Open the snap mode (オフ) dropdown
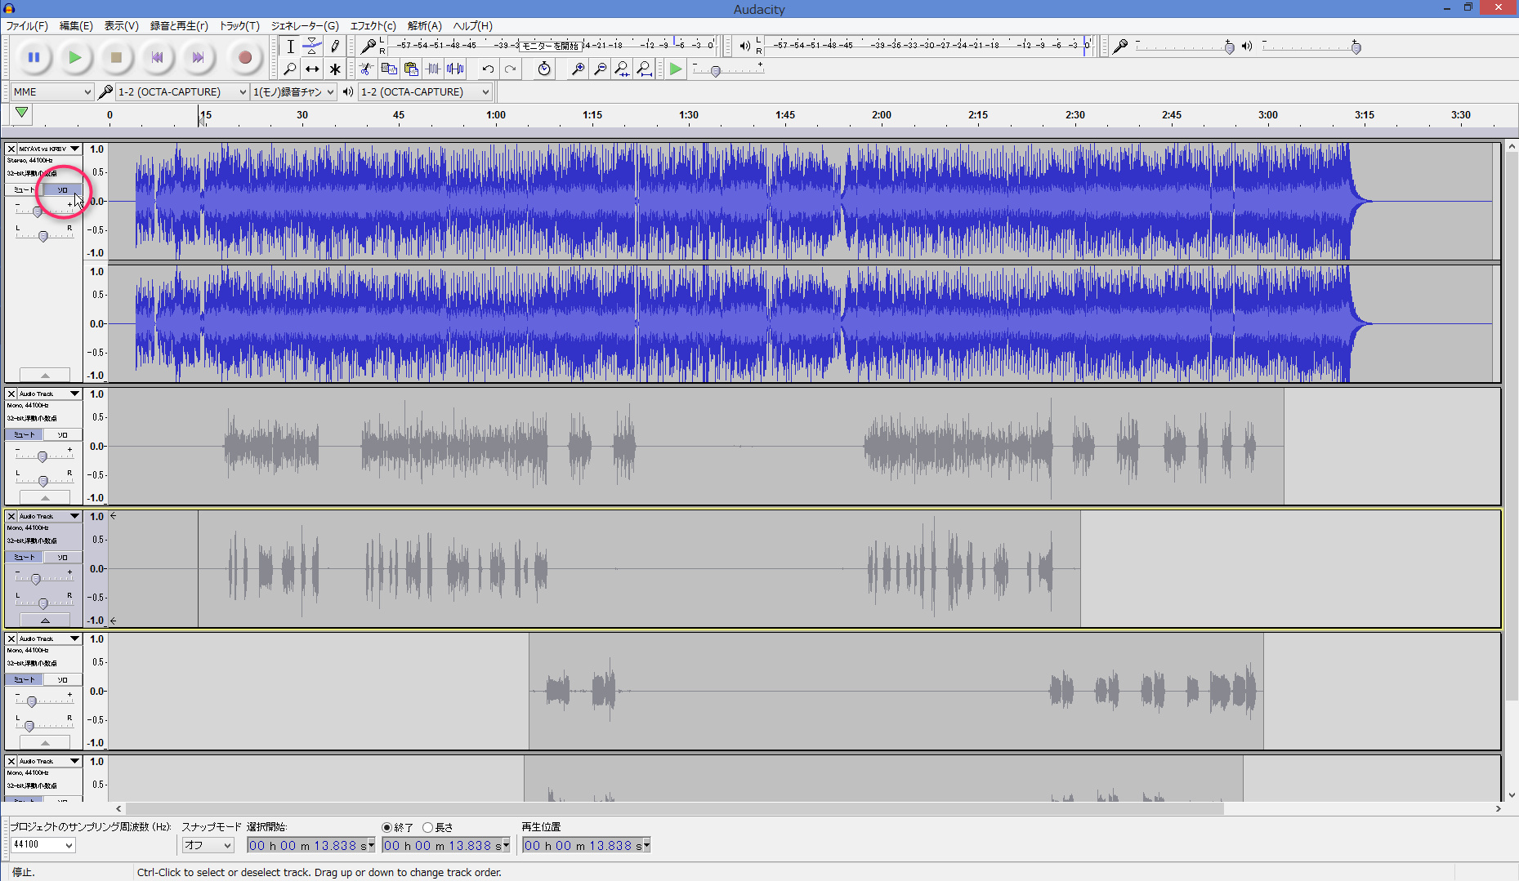This screenshot has height=881, width=1519. tap(208, 845)
